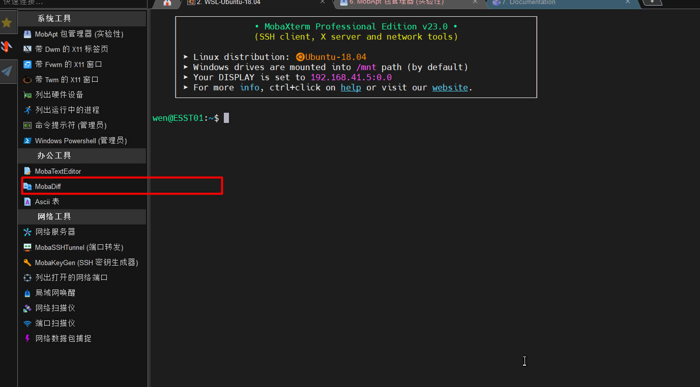Image resolution: width=700 pixels, height=387 pixels.
Task: Collapse the 网络工具 section header
Action: point(54,217)
